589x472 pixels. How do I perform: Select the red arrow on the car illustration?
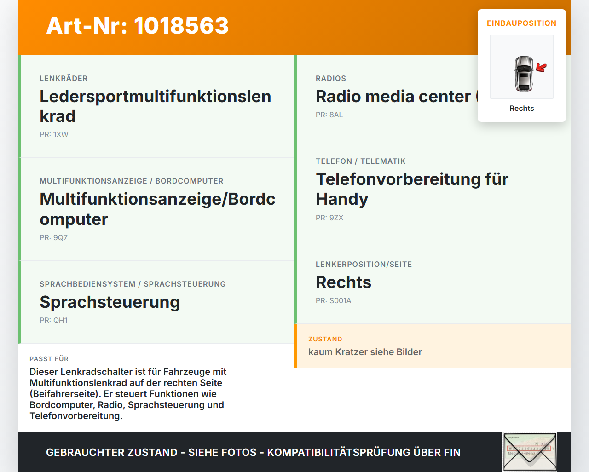(542, 67)
